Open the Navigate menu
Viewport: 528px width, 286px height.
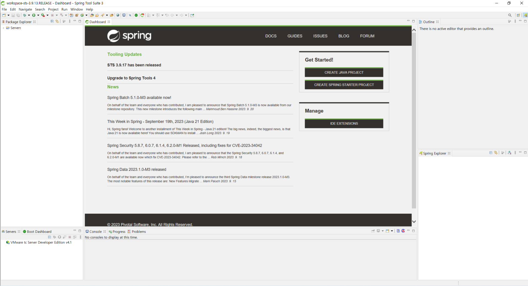tap(25, 9)
